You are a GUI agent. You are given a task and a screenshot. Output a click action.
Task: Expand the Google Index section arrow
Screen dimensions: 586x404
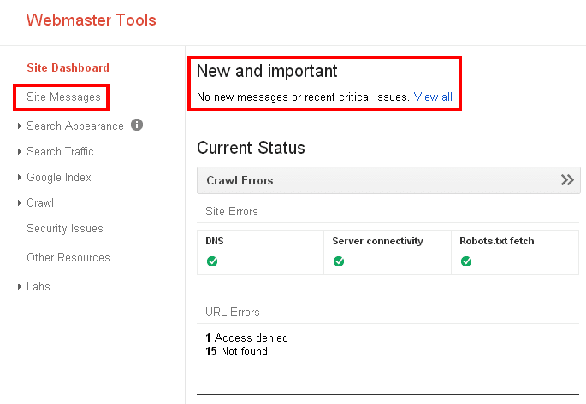(20, 177)
